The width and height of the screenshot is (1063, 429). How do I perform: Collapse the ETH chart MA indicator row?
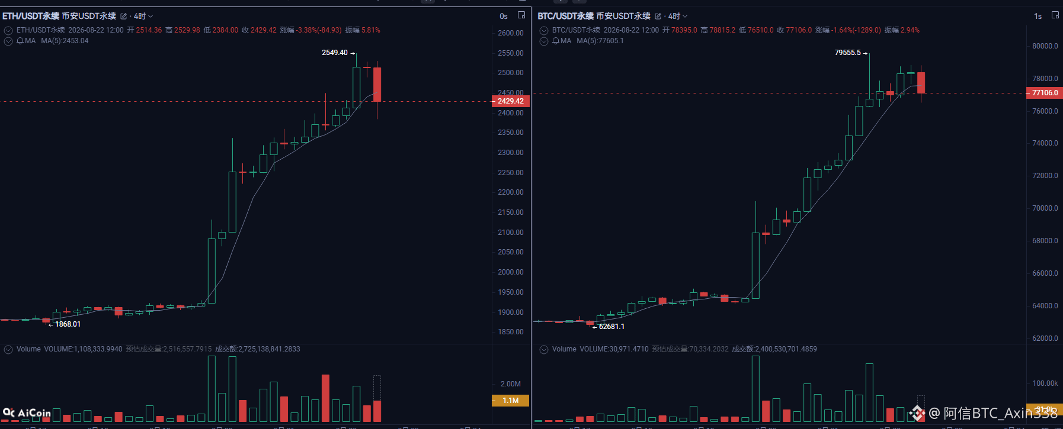pos(8,41)
